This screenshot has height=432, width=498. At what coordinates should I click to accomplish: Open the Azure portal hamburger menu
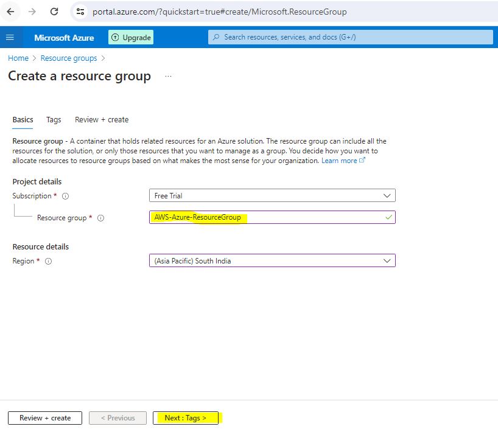[x=10, y=37]
